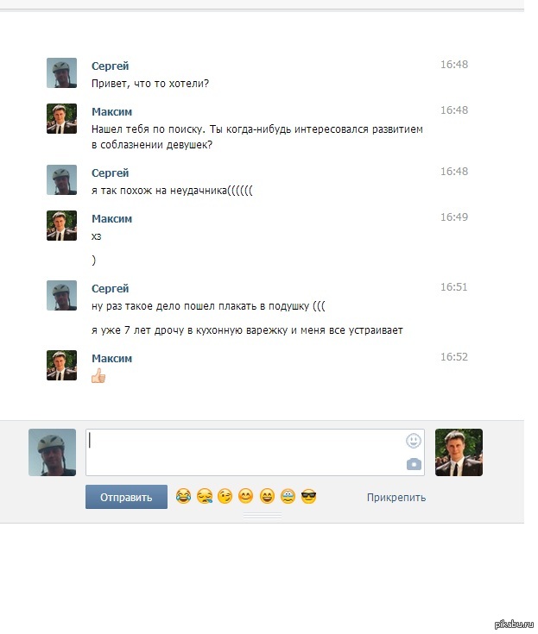Screen dimensions: 538x634
Task: Insert the sleepy face emoji
Action: [205, 496]
